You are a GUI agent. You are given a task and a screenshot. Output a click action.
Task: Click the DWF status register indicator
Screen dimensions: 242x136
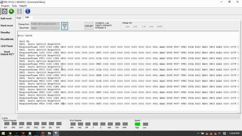click(x=22, y=124)
